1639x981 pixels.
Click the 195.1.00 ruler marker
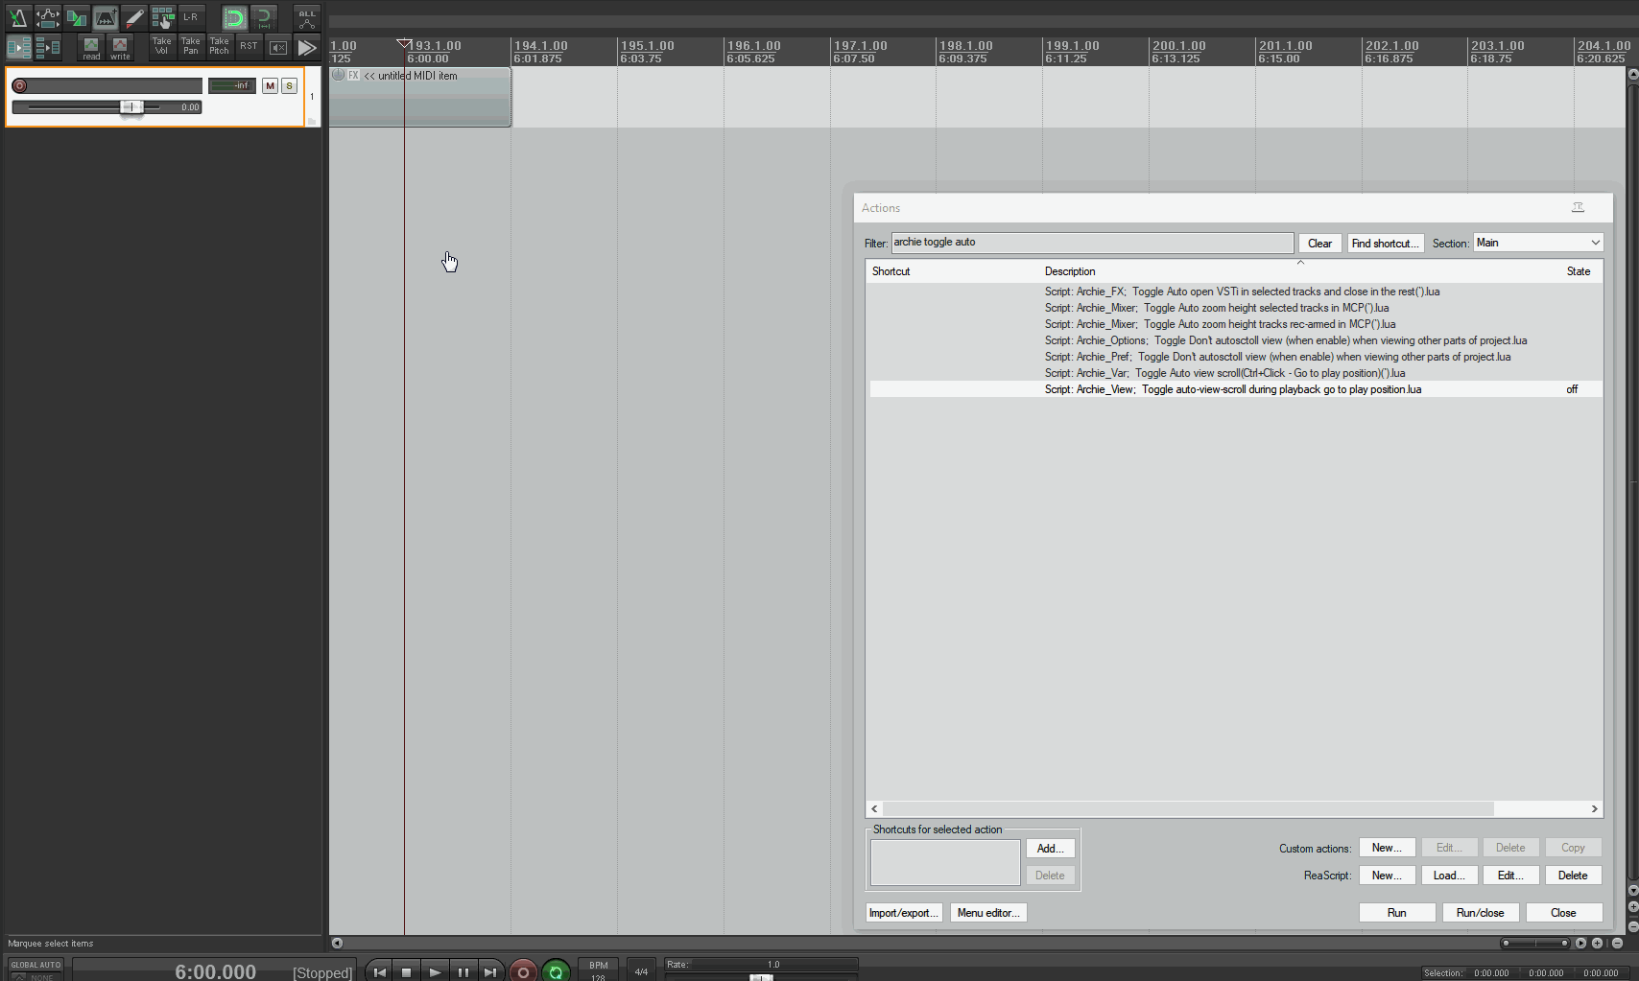648,45
